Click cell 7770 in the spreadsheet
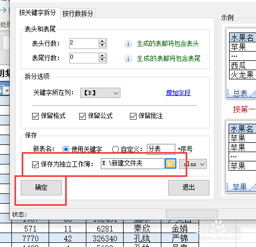The width and height of the screenshot is (256, 247). click(x=30, y=238)
